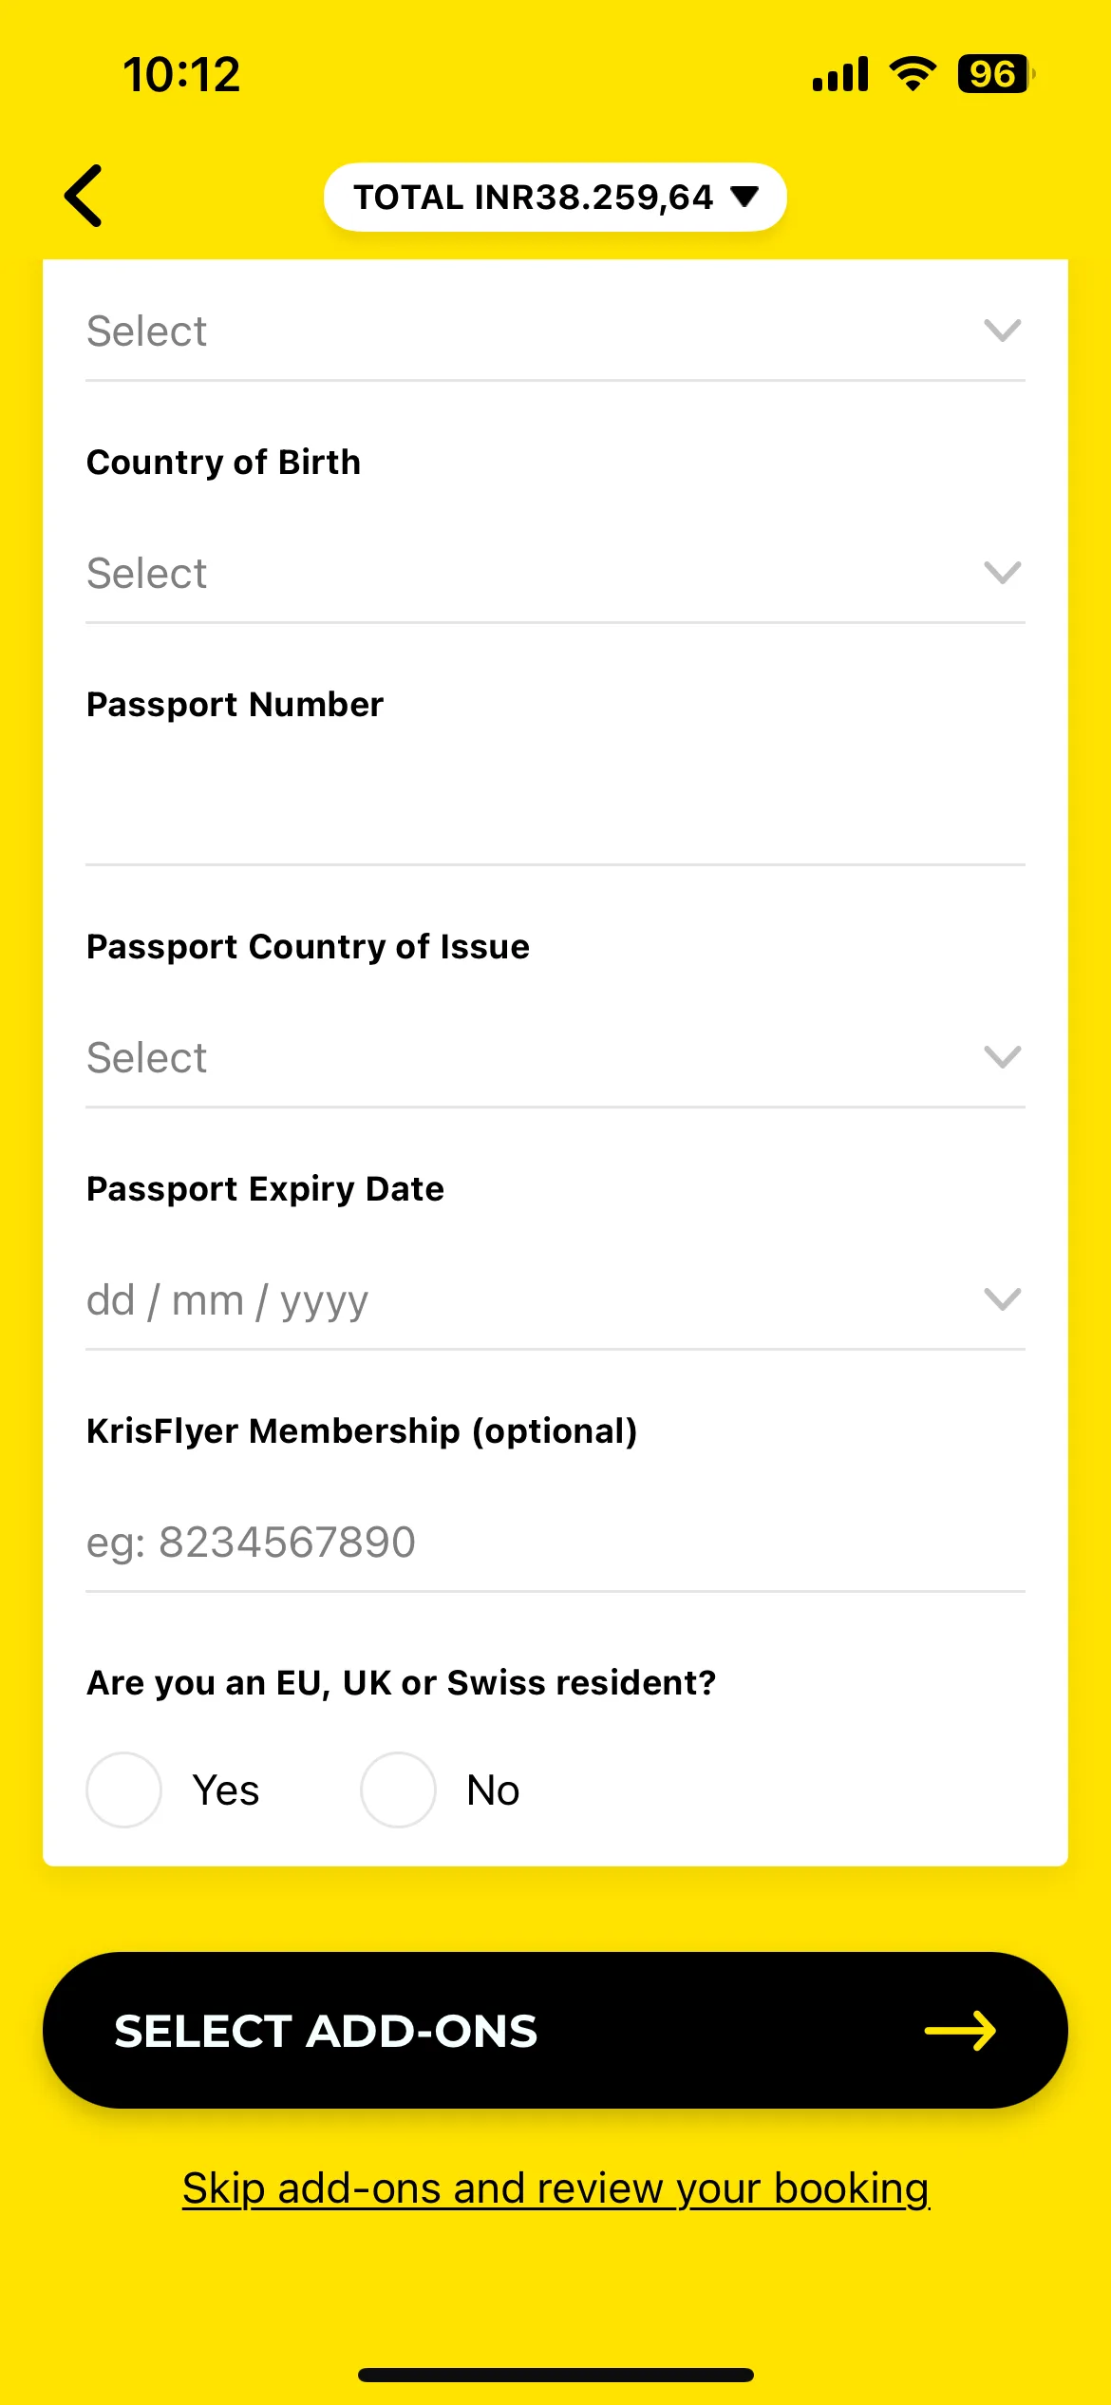
Task: Open the Passport Country of Issue dropdown
Action: tap(555, 1058)
